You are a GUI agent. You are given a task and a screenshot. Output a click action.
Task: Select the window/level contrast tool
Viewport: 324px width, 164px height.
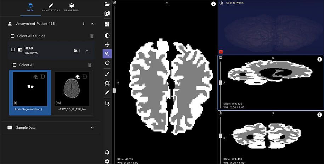(107, 35)
